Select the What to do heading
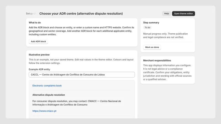221x124 pixels. point(35,23)
